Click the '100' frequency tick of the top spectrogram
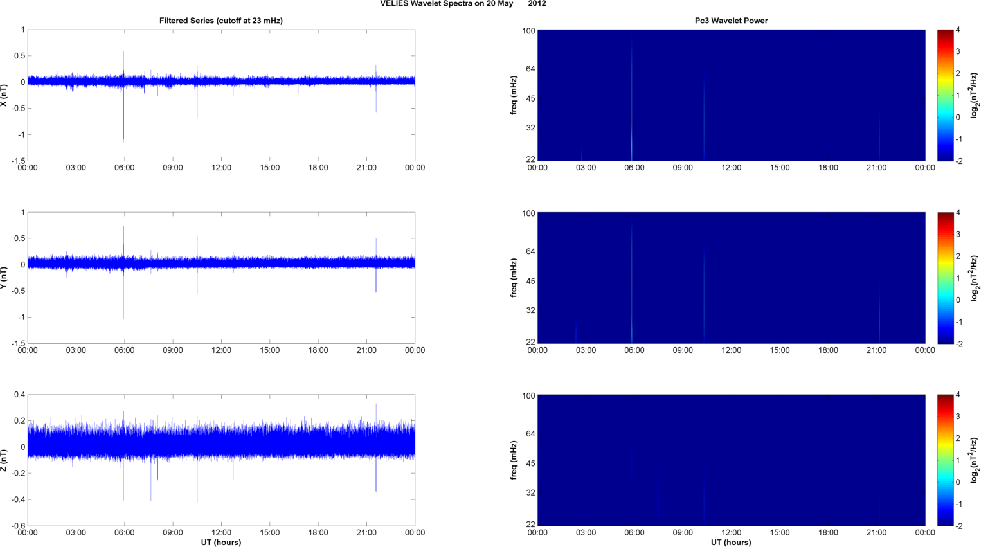This screenshot has height=547, width=981. tap(528, 31)
